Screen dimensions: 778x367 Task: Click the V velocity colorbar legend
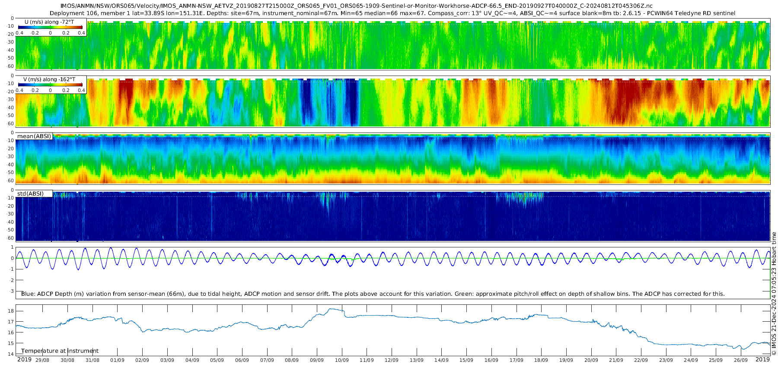click(x=50, y=85)
